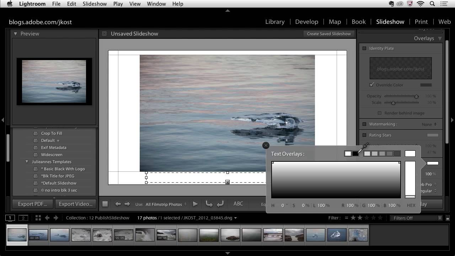Open the Apple menu

10,4
